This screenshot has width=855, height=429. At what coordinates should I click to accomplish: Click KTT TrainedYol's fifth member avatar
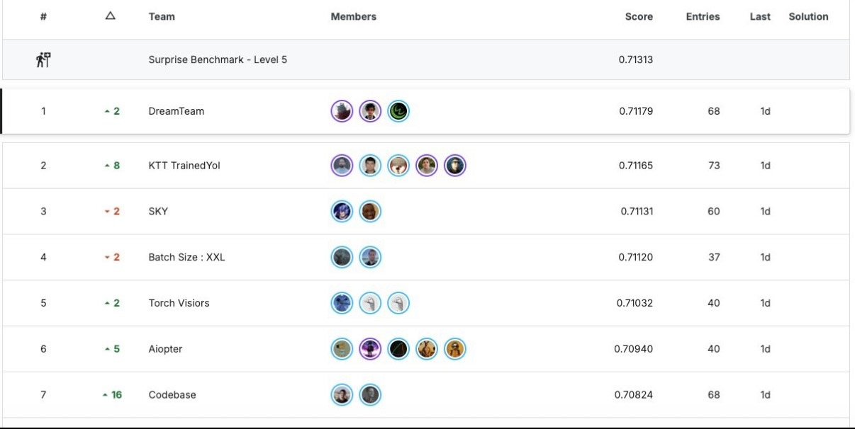point(454,166)
